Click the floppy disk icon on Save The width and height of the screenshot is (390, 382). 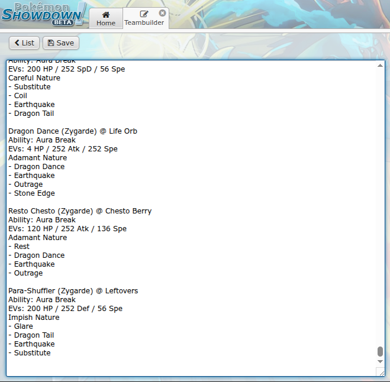tap(50, 43)
